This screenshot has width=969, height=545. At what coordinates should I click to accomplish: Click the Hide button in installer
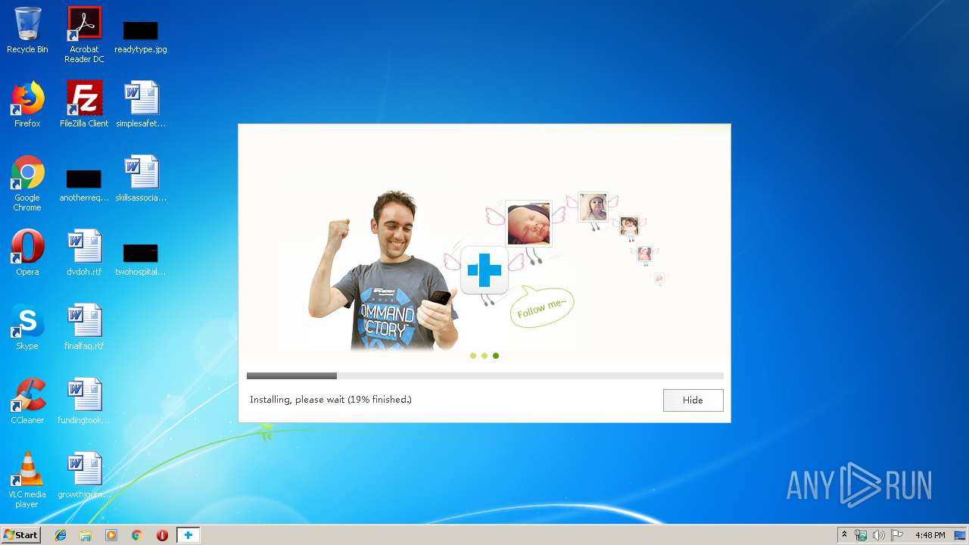[693, 400]
